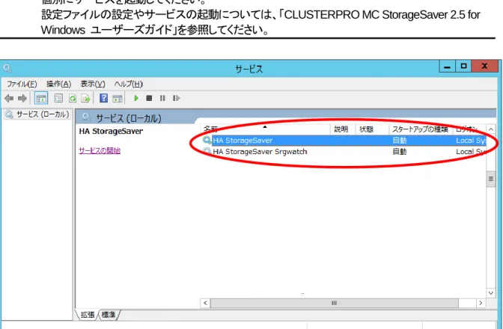Click the Services window title bar icon
This screenshot has width=503, height=329.
[x=7, y=68]
